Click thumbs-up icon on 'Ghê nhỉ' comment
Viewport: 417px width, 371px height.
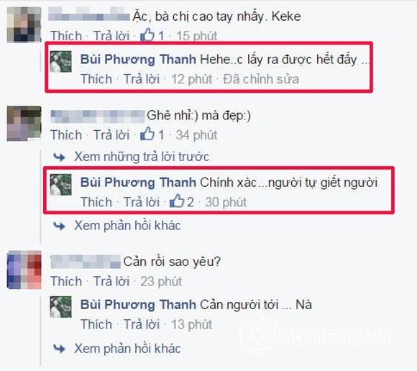[147, 134]
